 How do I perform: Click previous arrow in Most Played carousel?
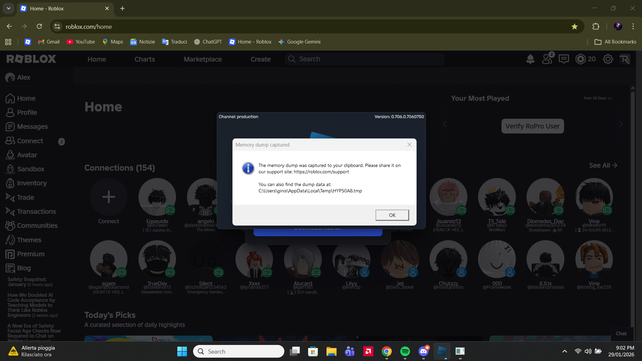(x=445, y=124)
